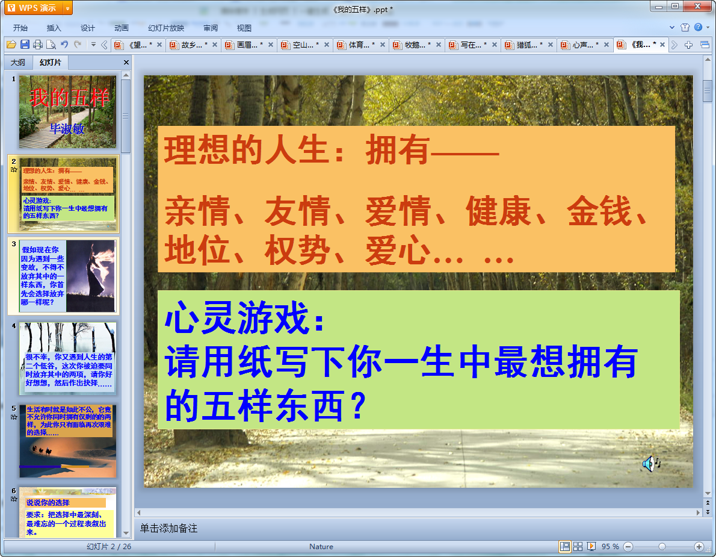Close the 故乡... document tab
The image size is (716, 557).
215,45
